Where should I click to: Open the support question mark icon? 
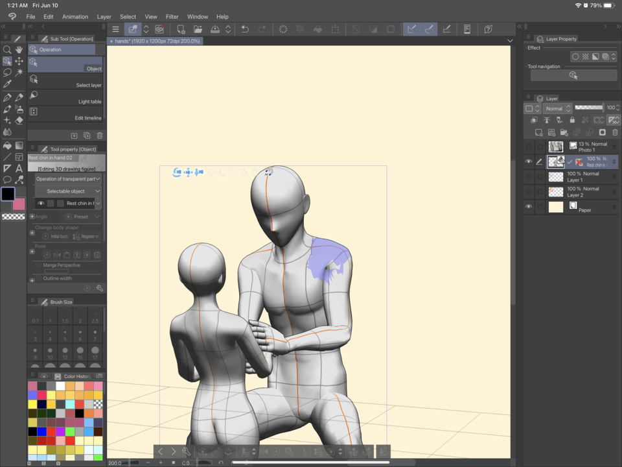488,29
